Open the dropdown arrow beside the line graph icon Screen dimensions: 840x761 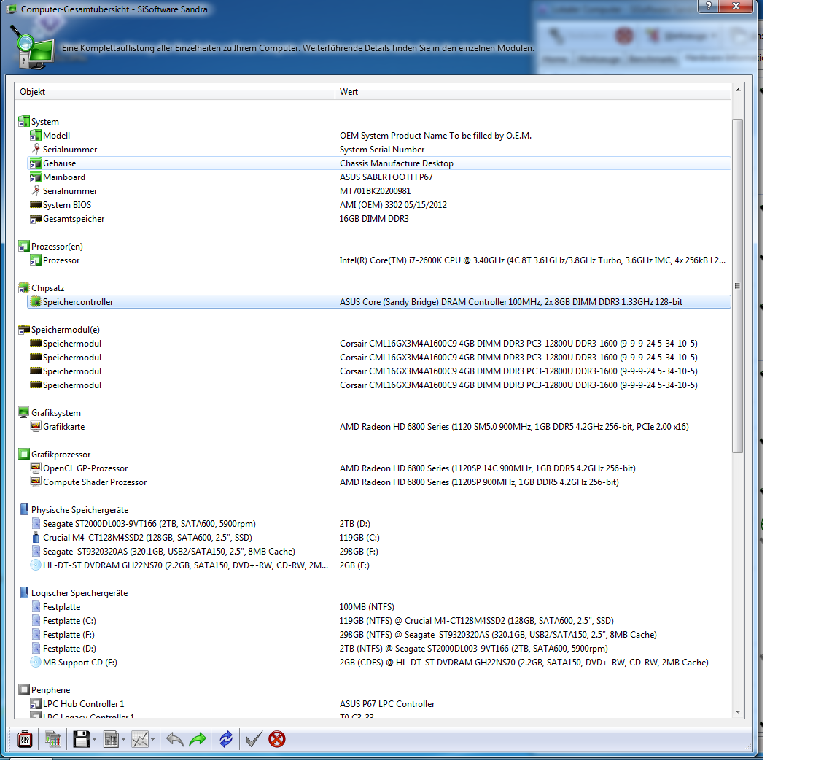(x=152, y=740)
